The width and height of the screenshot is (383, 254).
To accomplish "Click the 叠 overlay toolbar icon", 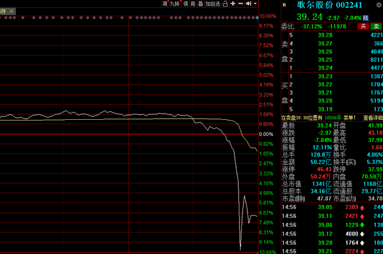I will pyautogui.click(x=200, y=4).
